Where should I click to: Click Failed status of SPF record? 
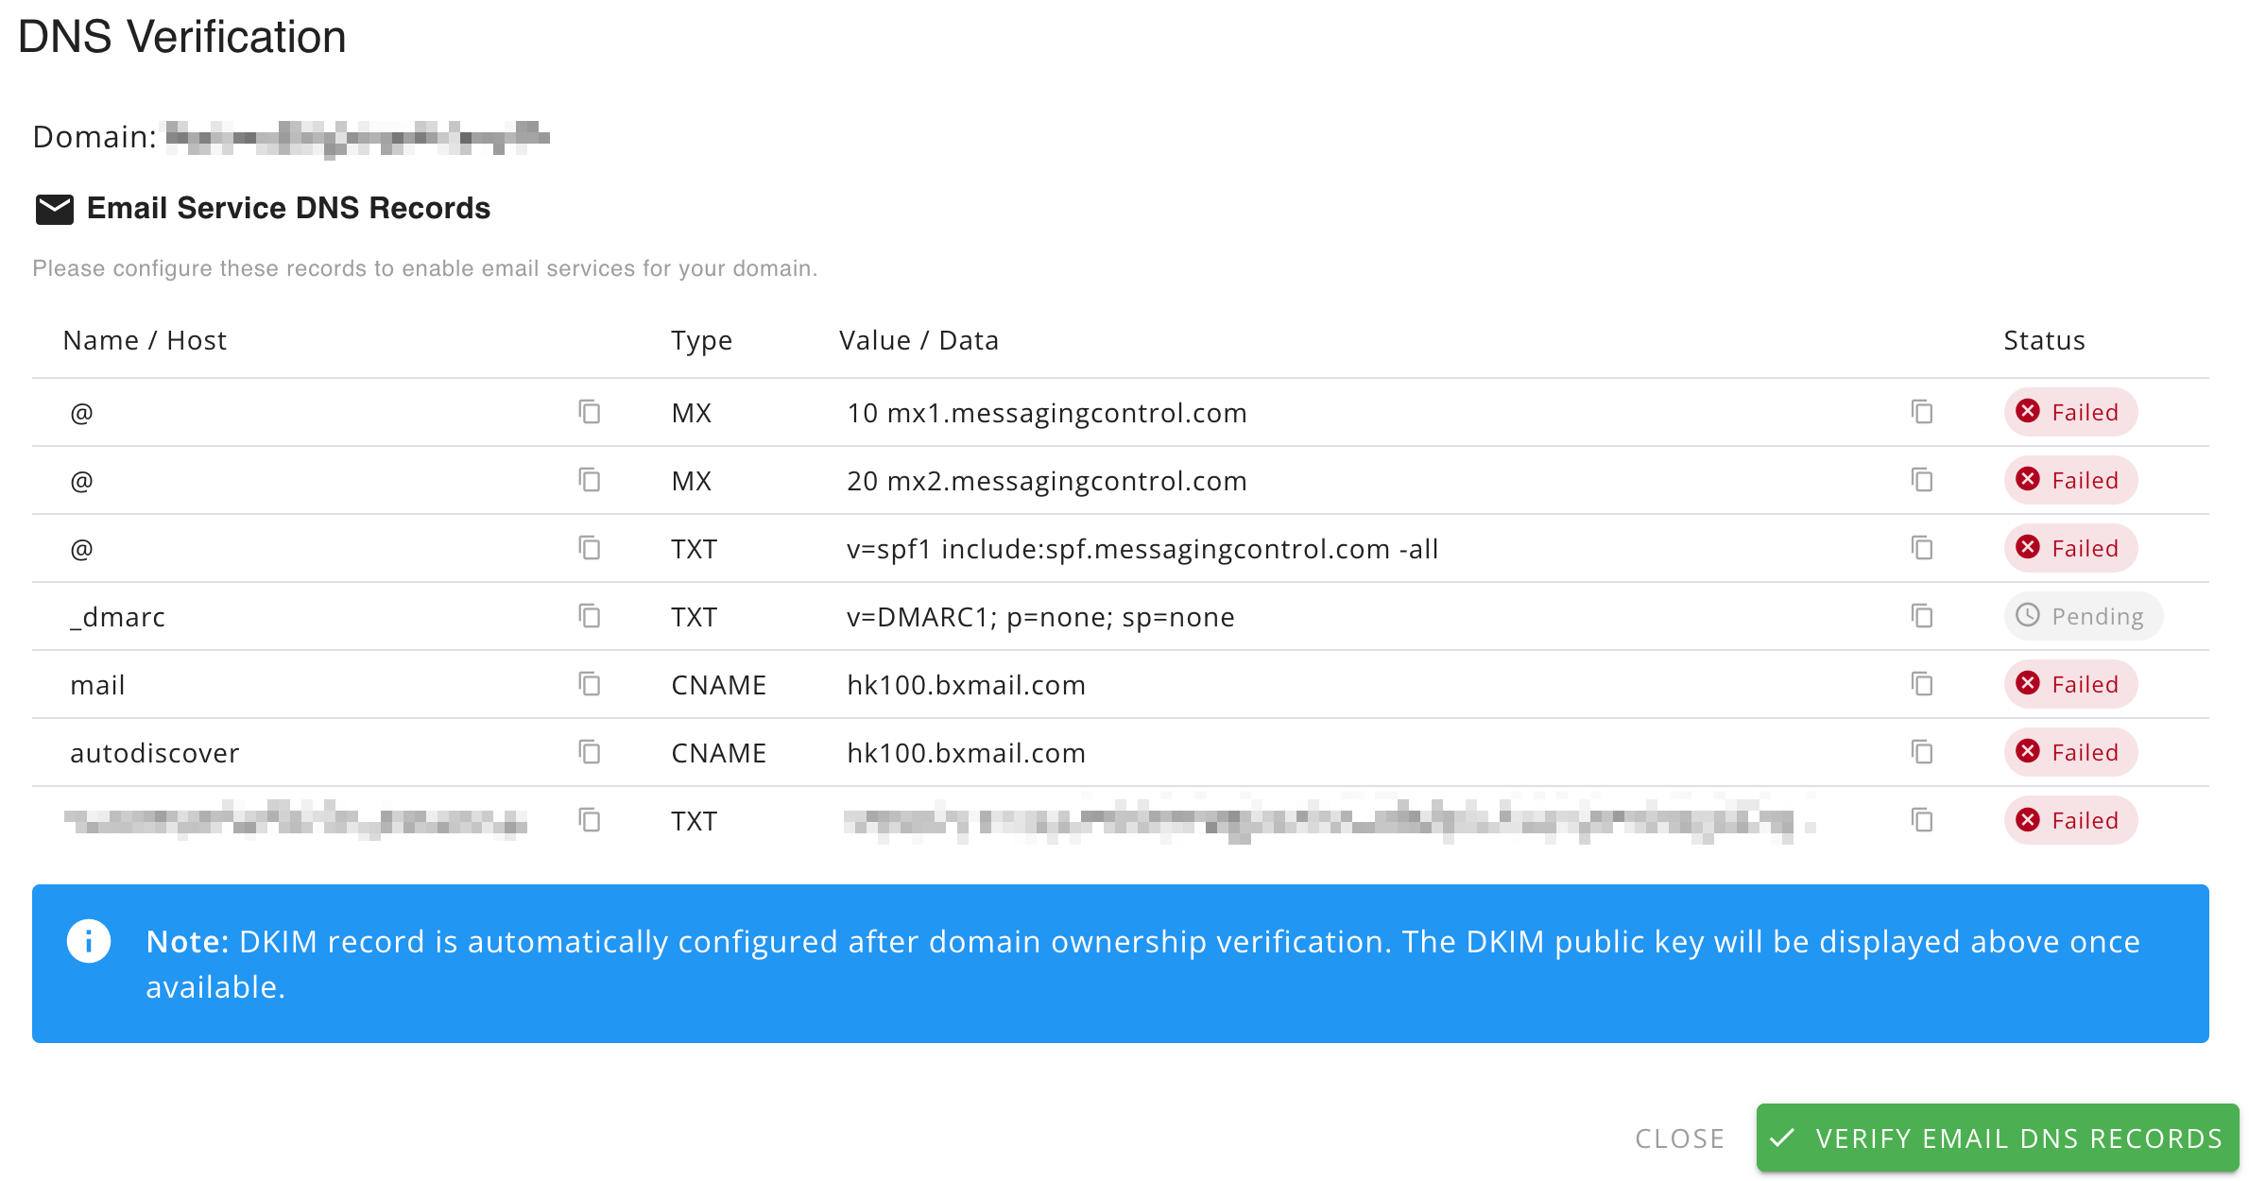(x=2070, y=548)
